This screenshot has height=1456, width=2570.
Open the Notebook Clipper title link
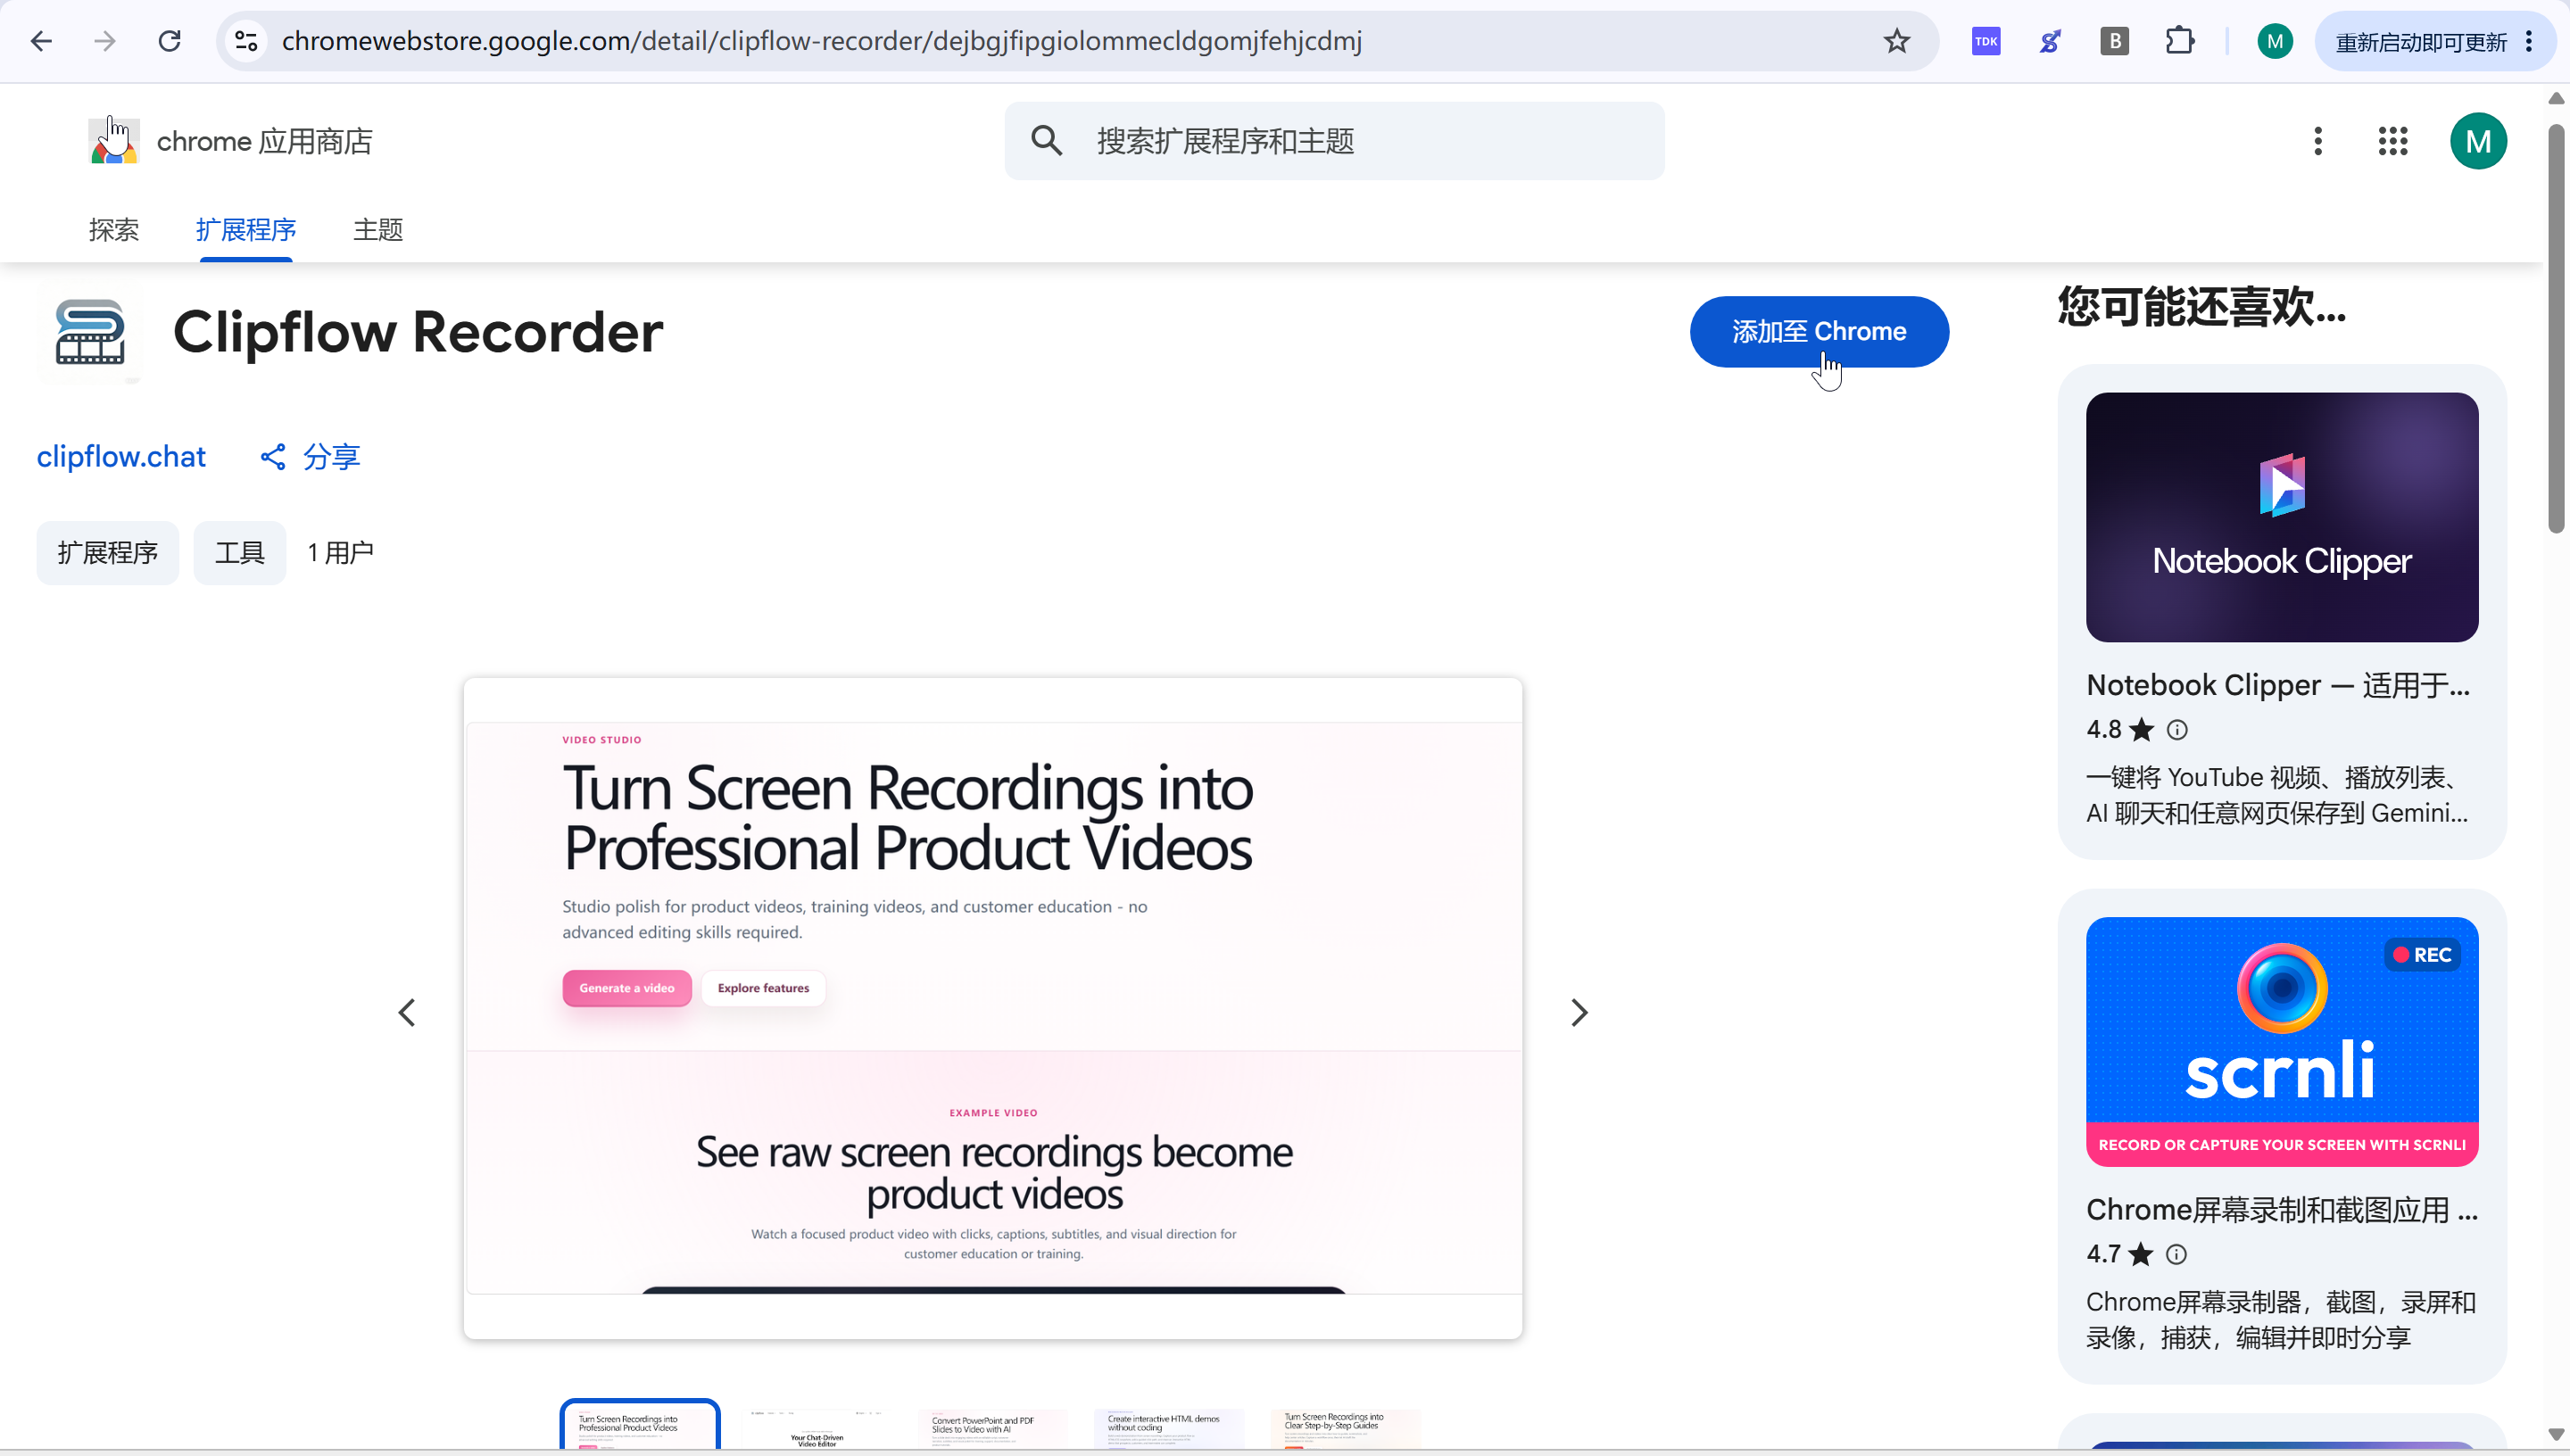pyautogui.click(x=2278, y=685)
